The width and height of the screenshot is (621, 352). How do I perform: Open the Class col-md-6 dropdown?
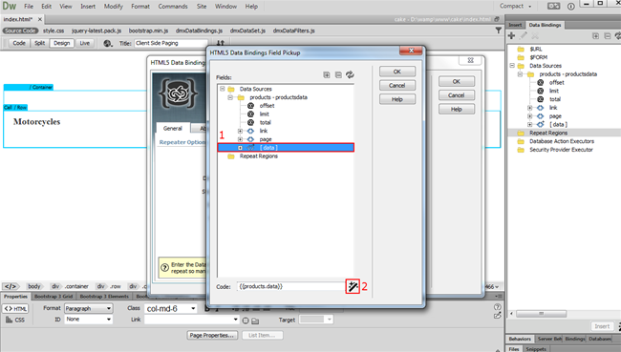(x=171, y=308)
